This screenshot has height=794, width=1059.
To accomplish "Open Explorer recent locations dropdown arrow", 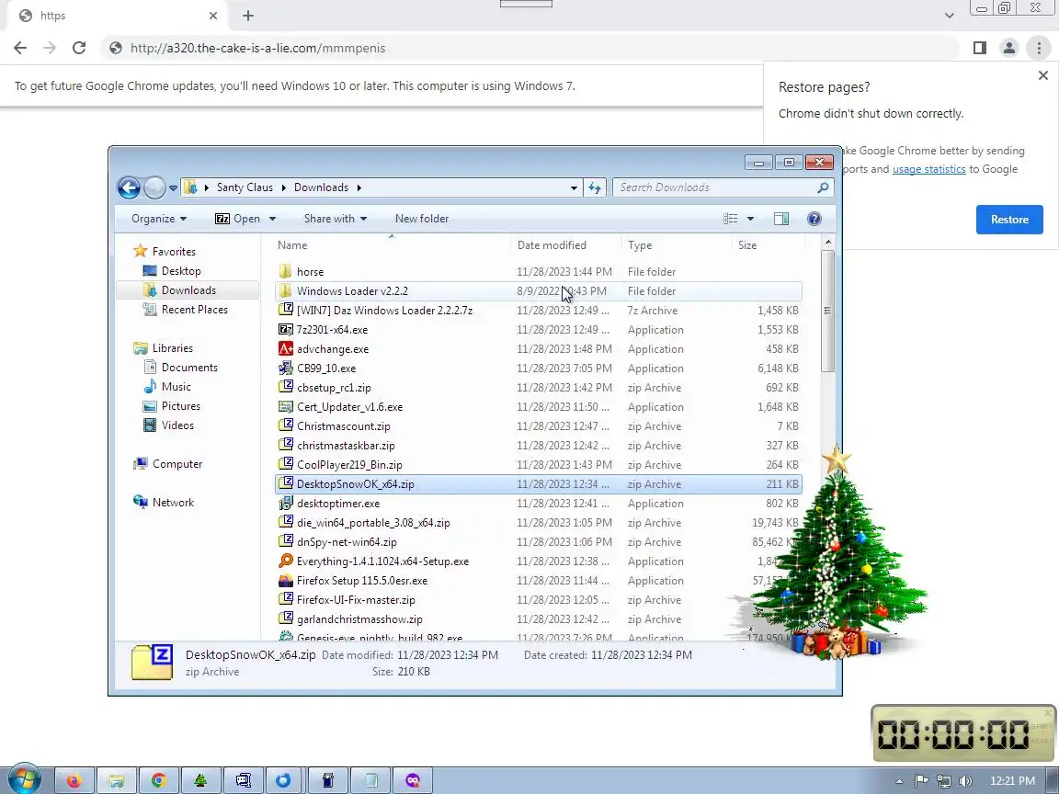I will (173, 187).
